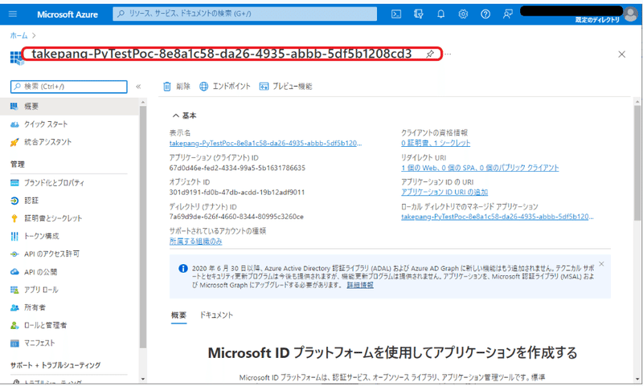643x386 pixels.
Task: Switch to the 概要 tab below banner
Action: click(x=178, y=315)
